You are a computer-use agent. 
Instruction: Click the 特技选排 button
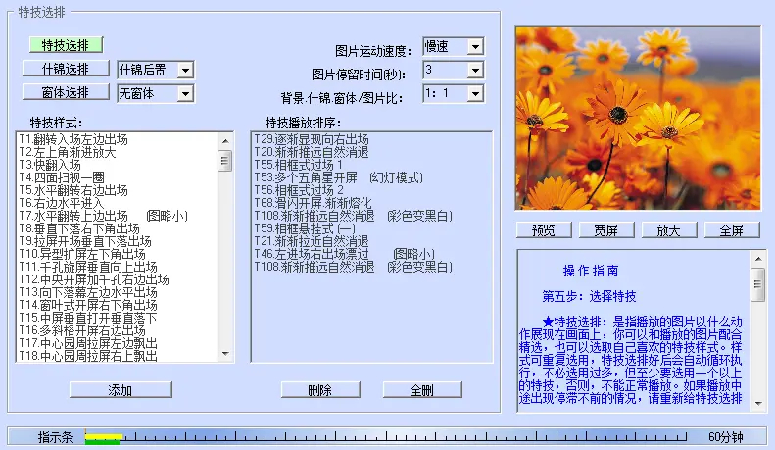pyautogui.click(x=66, y=45)
